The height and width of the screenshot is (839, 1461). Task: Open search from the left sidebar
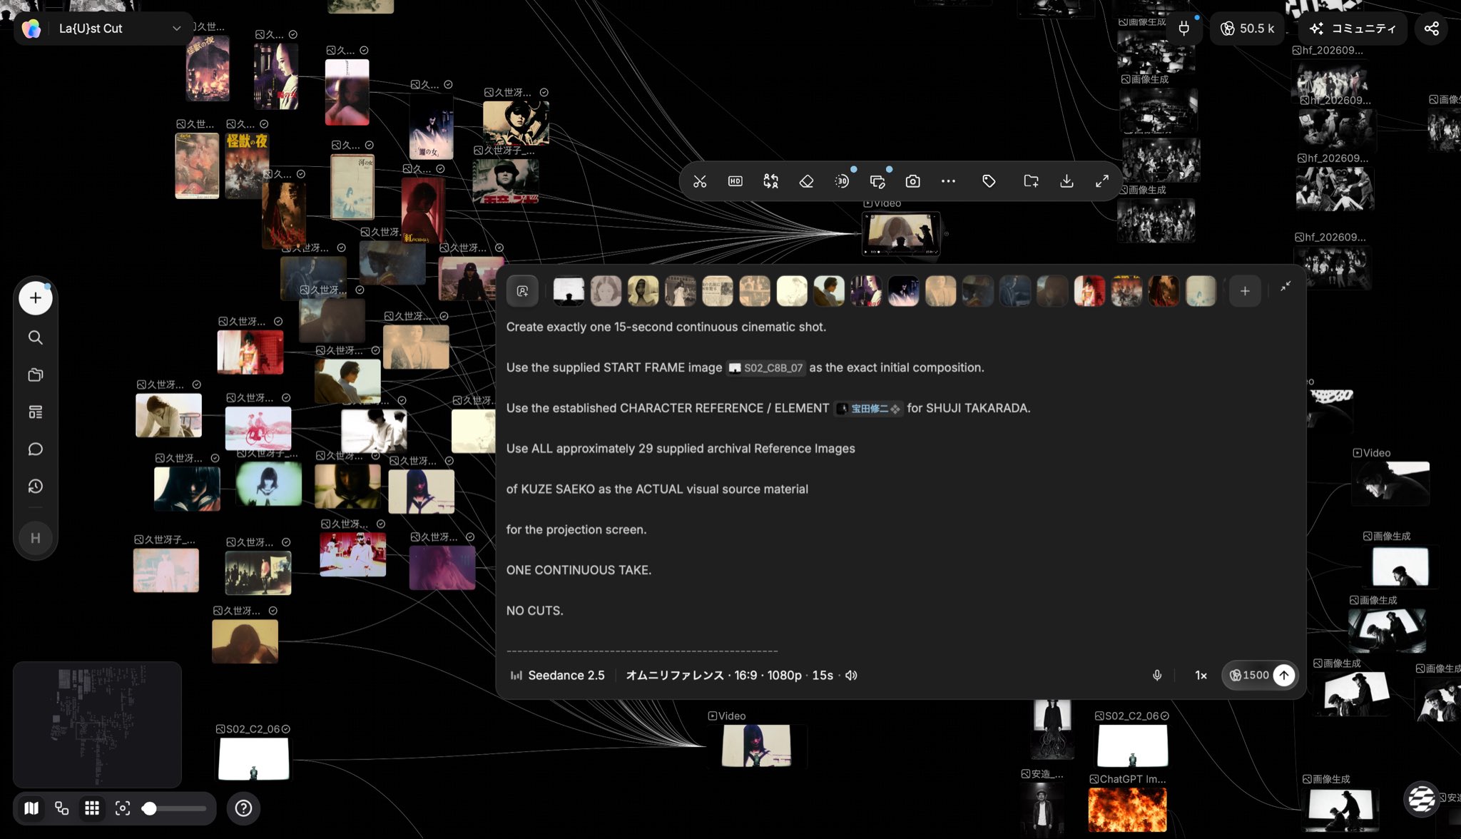pos(35,337)
